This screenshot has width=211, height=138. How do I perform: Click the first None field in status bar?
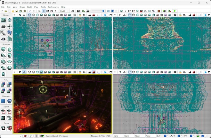coord(118,136)
